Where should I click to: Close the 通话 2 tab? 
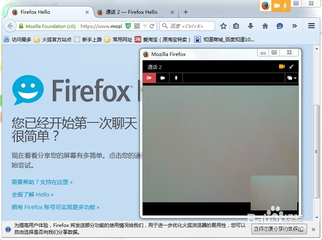click(172, 12)
